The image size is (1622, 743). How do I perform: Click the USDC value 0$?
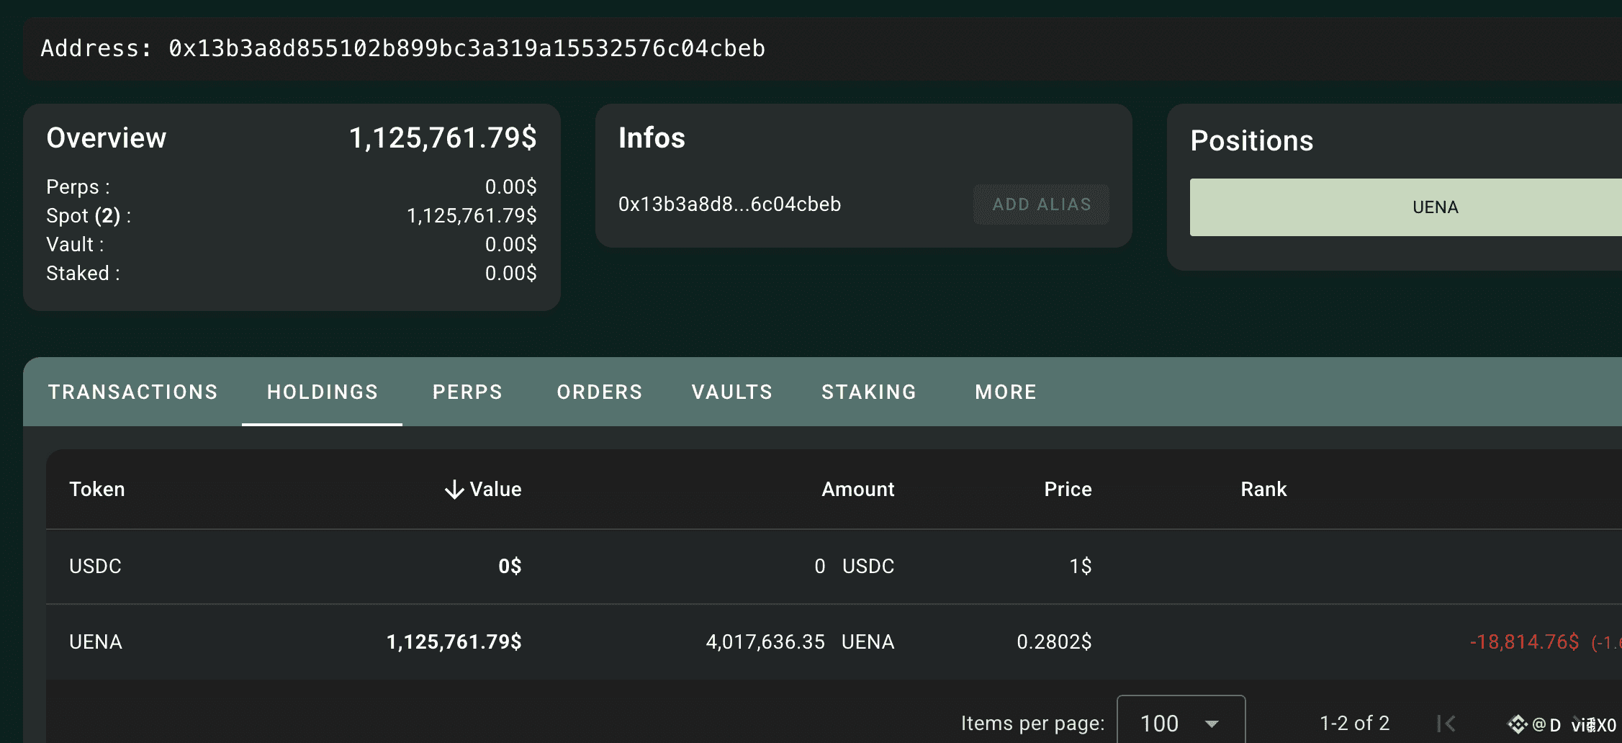[x=510, y=567]
